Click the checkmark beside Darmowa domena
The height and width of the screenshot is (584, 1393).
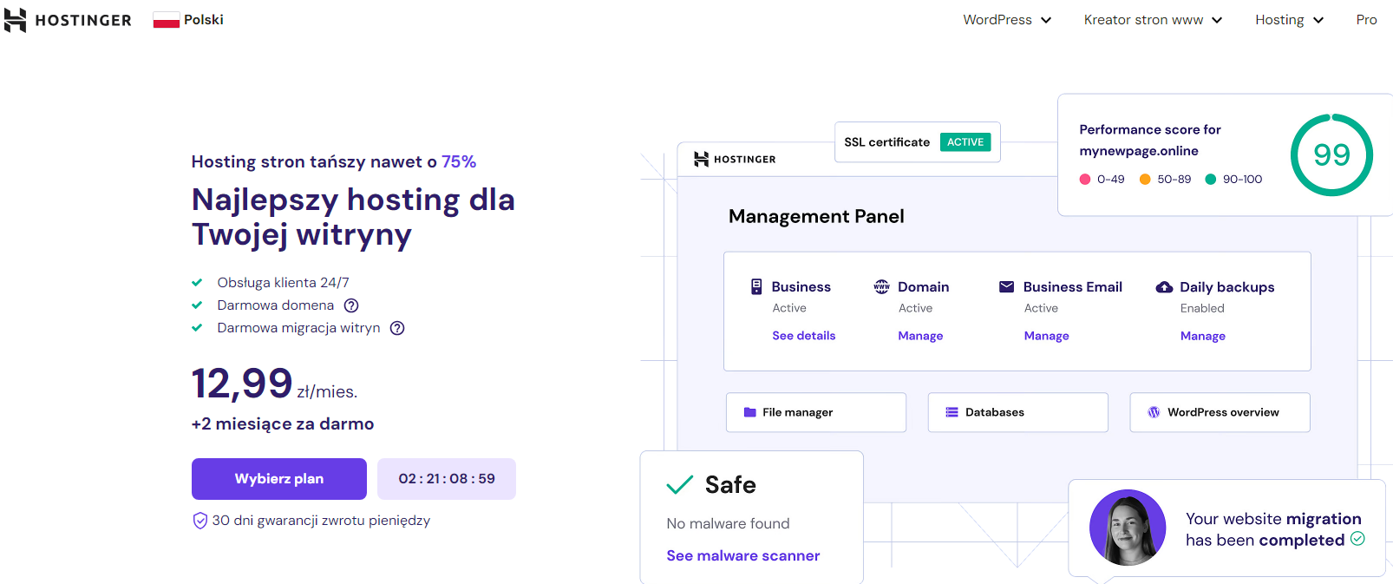(197, 305)
